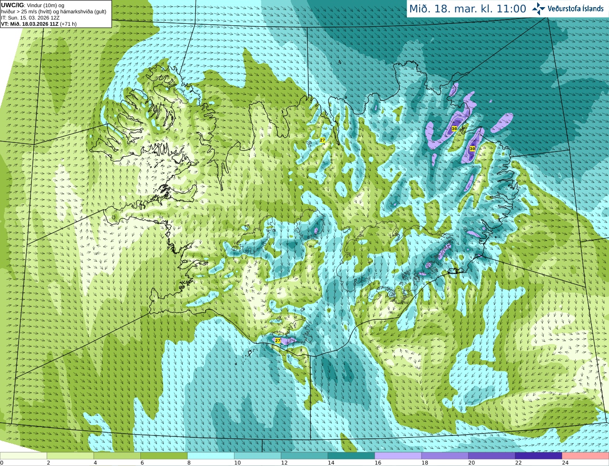This screenshot has height=466, width=609.
Task: Click the Veðurstofa Íslands logo icon
Action: click(x=538, y=9)
